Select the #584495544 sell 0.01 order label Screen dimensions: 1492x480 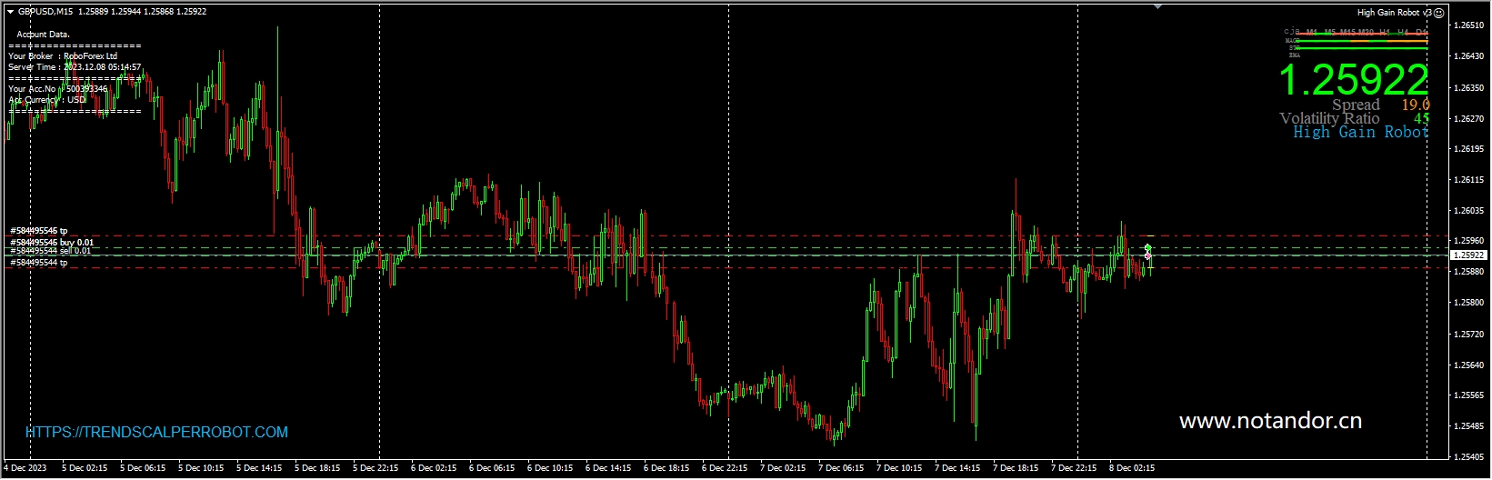tap(50, 251)
